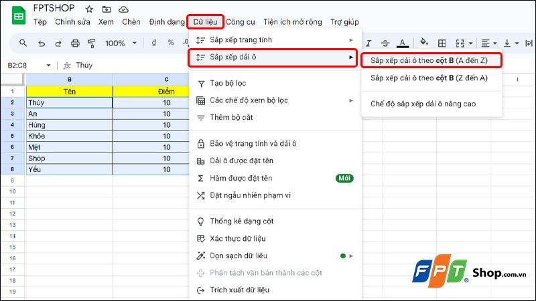Click cell containing Thúy
Screen dimensions: 536x301
(70, 103)
